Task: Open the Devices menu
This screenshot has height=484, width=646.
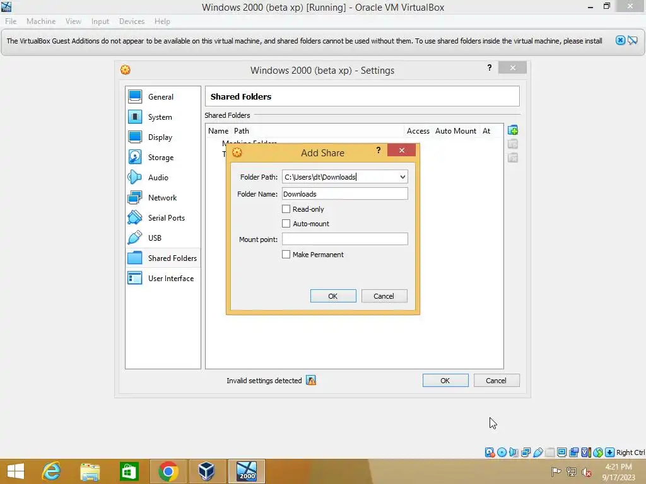Action: 132,21
